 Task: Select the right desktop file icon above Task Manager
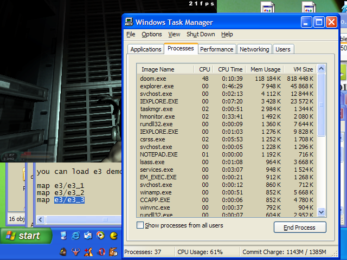click(309, 7)
